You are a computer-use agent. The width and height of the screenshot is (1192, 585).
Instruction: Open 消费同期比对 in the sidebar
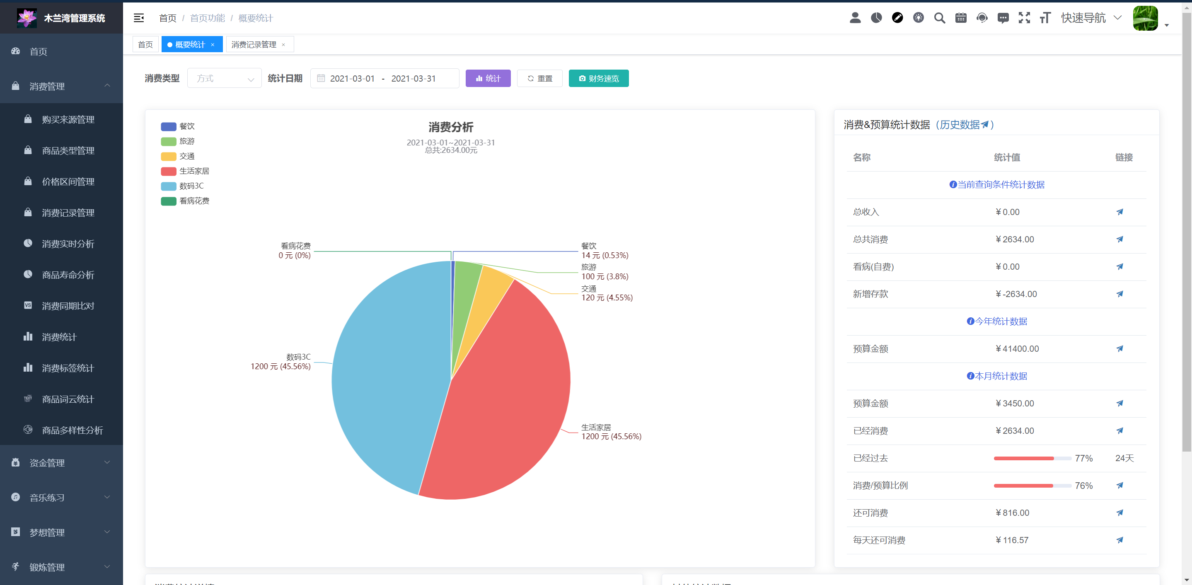coord(62,305)
